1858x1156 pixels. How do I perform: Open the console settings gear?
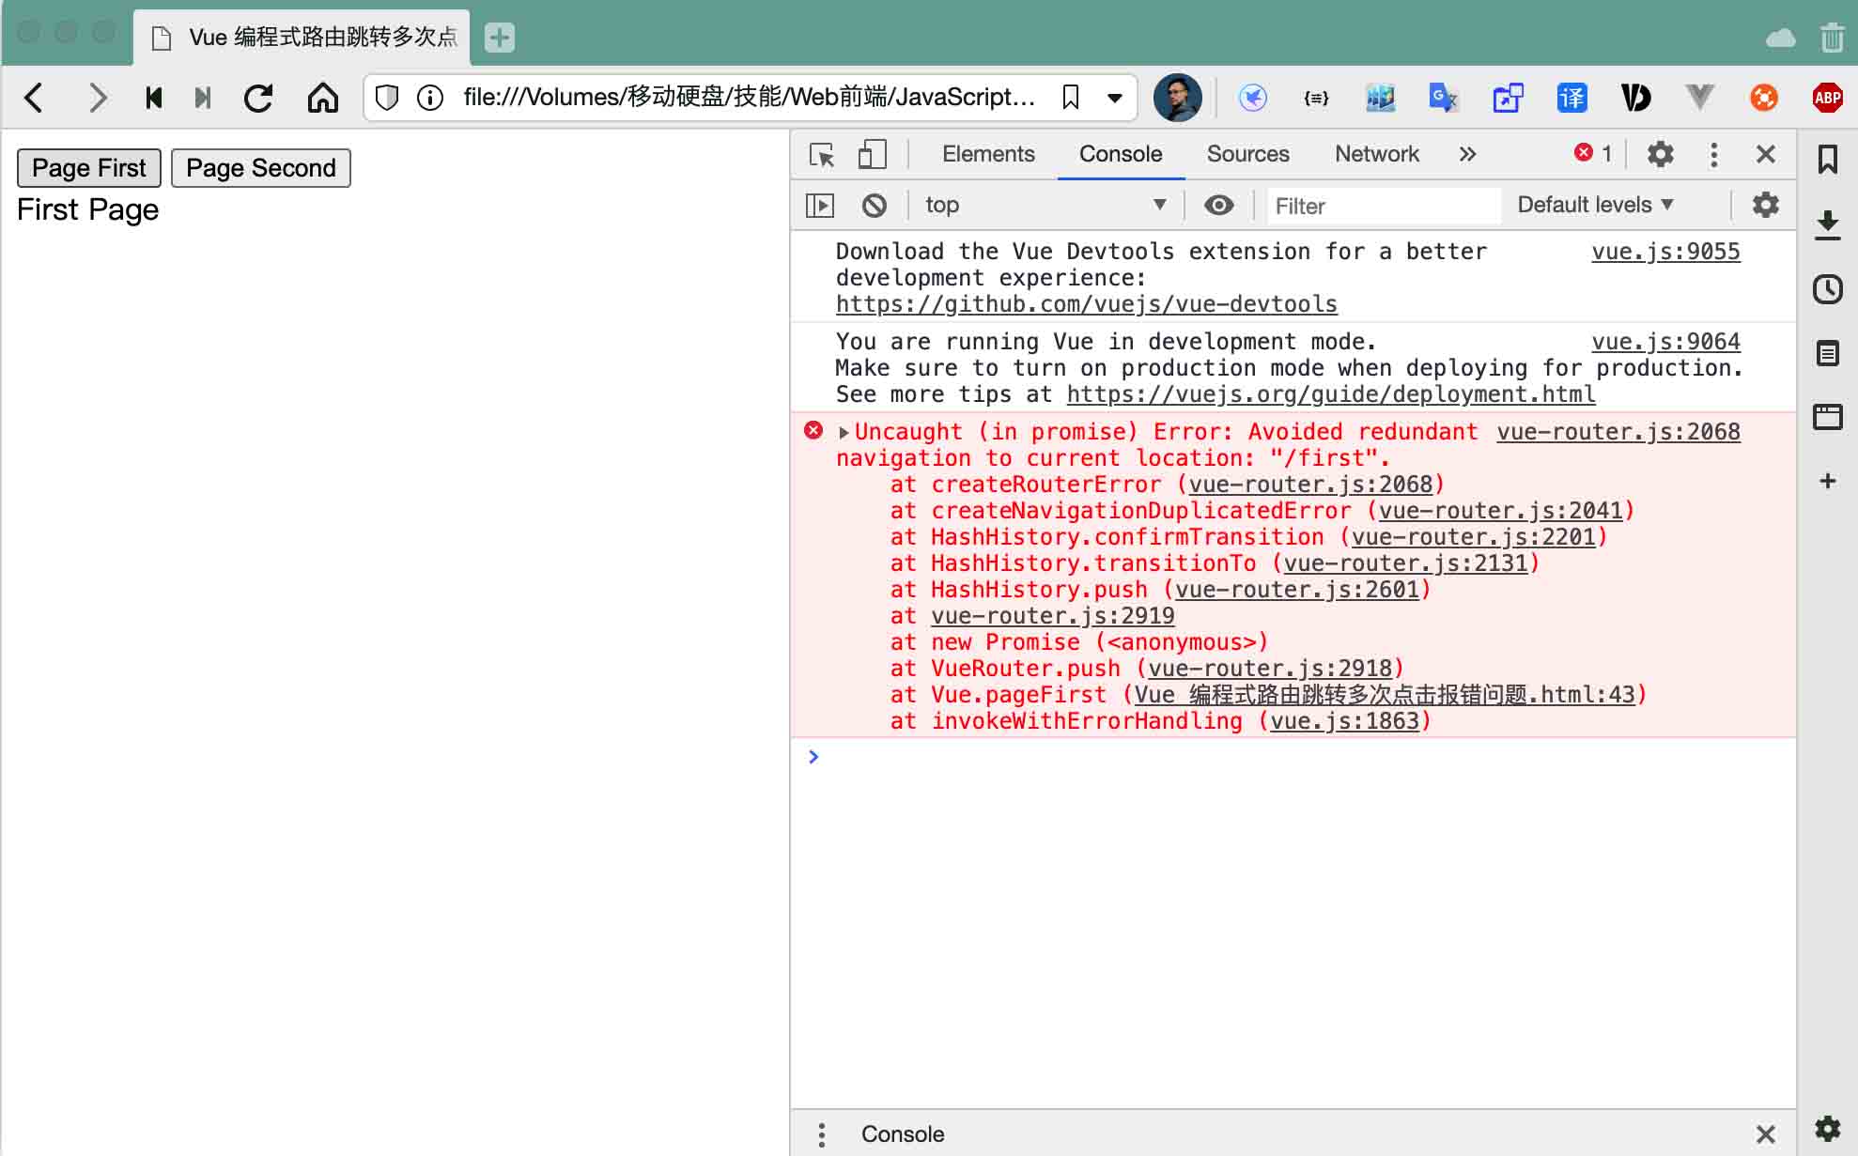click(x=1766, y=205)
